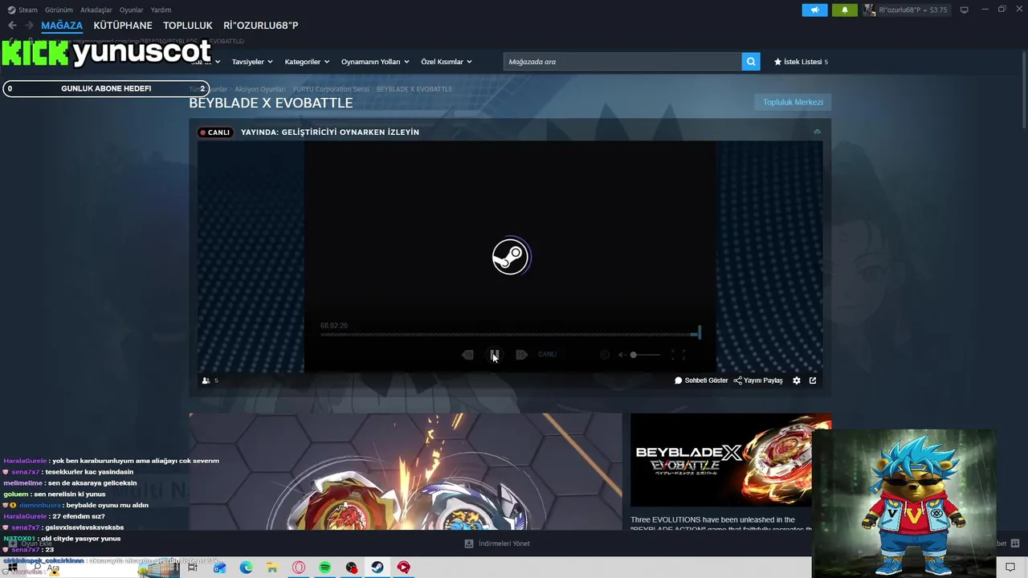Open the Arkadaşlar menu
The image size is (1028, 578).
click(96, 10)
